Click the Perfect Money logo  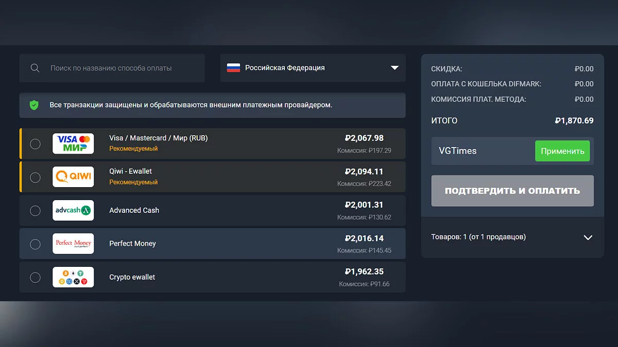pyautogui.click(x=73, y=244)
